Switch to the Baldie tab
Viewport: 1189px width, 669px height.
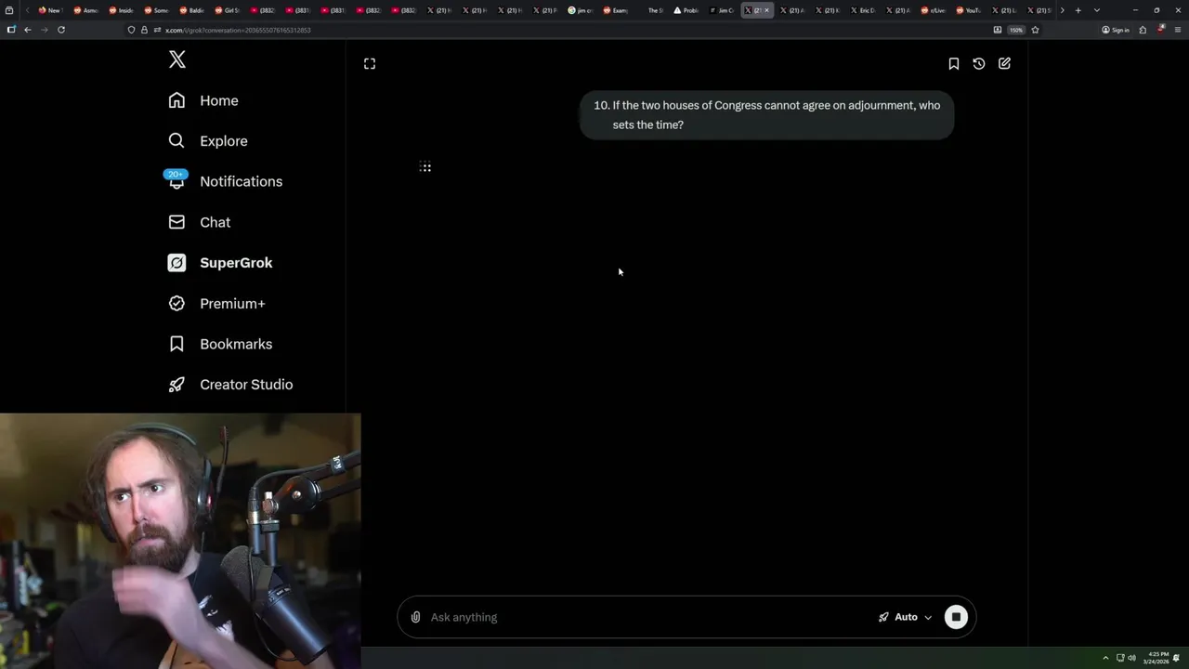[x=191, y=10]
